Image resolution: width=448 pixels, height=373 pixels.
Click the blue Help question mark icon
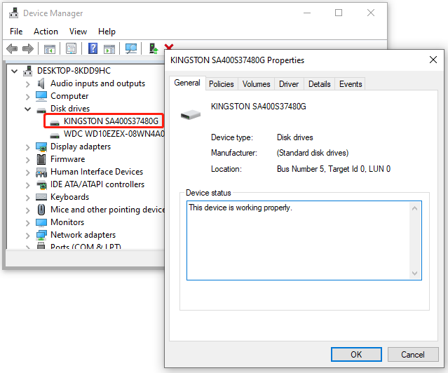[x=93, y=48]
